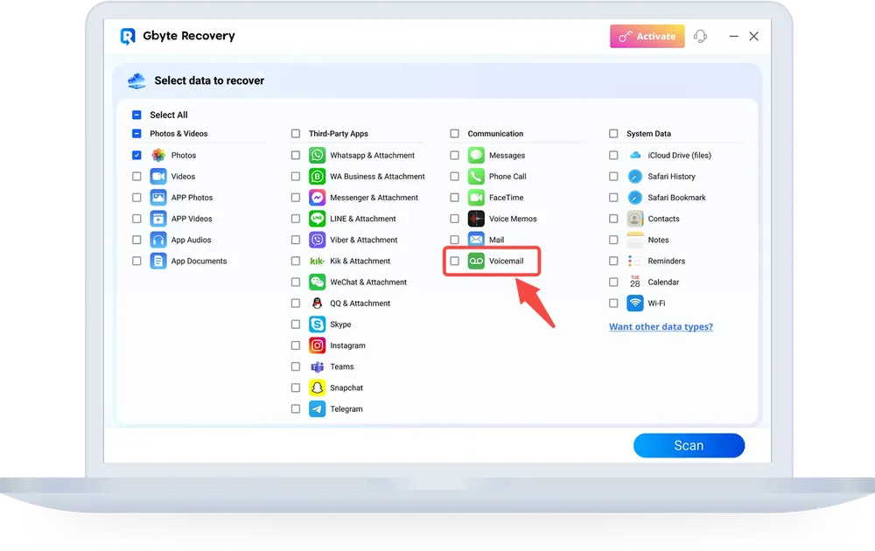Click the App Documents icon
This screenshot has height=551, width=875.
click(158, 261)
